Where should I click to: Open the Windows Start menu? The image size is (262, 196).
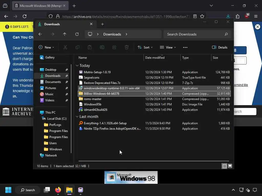[x=8, y=190]
